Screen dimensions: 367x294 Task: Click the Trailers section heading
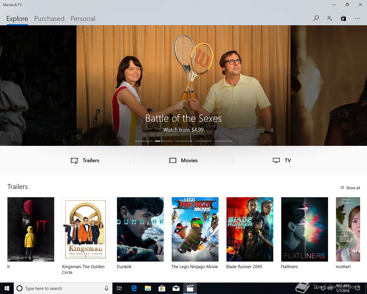click(17, 187)
